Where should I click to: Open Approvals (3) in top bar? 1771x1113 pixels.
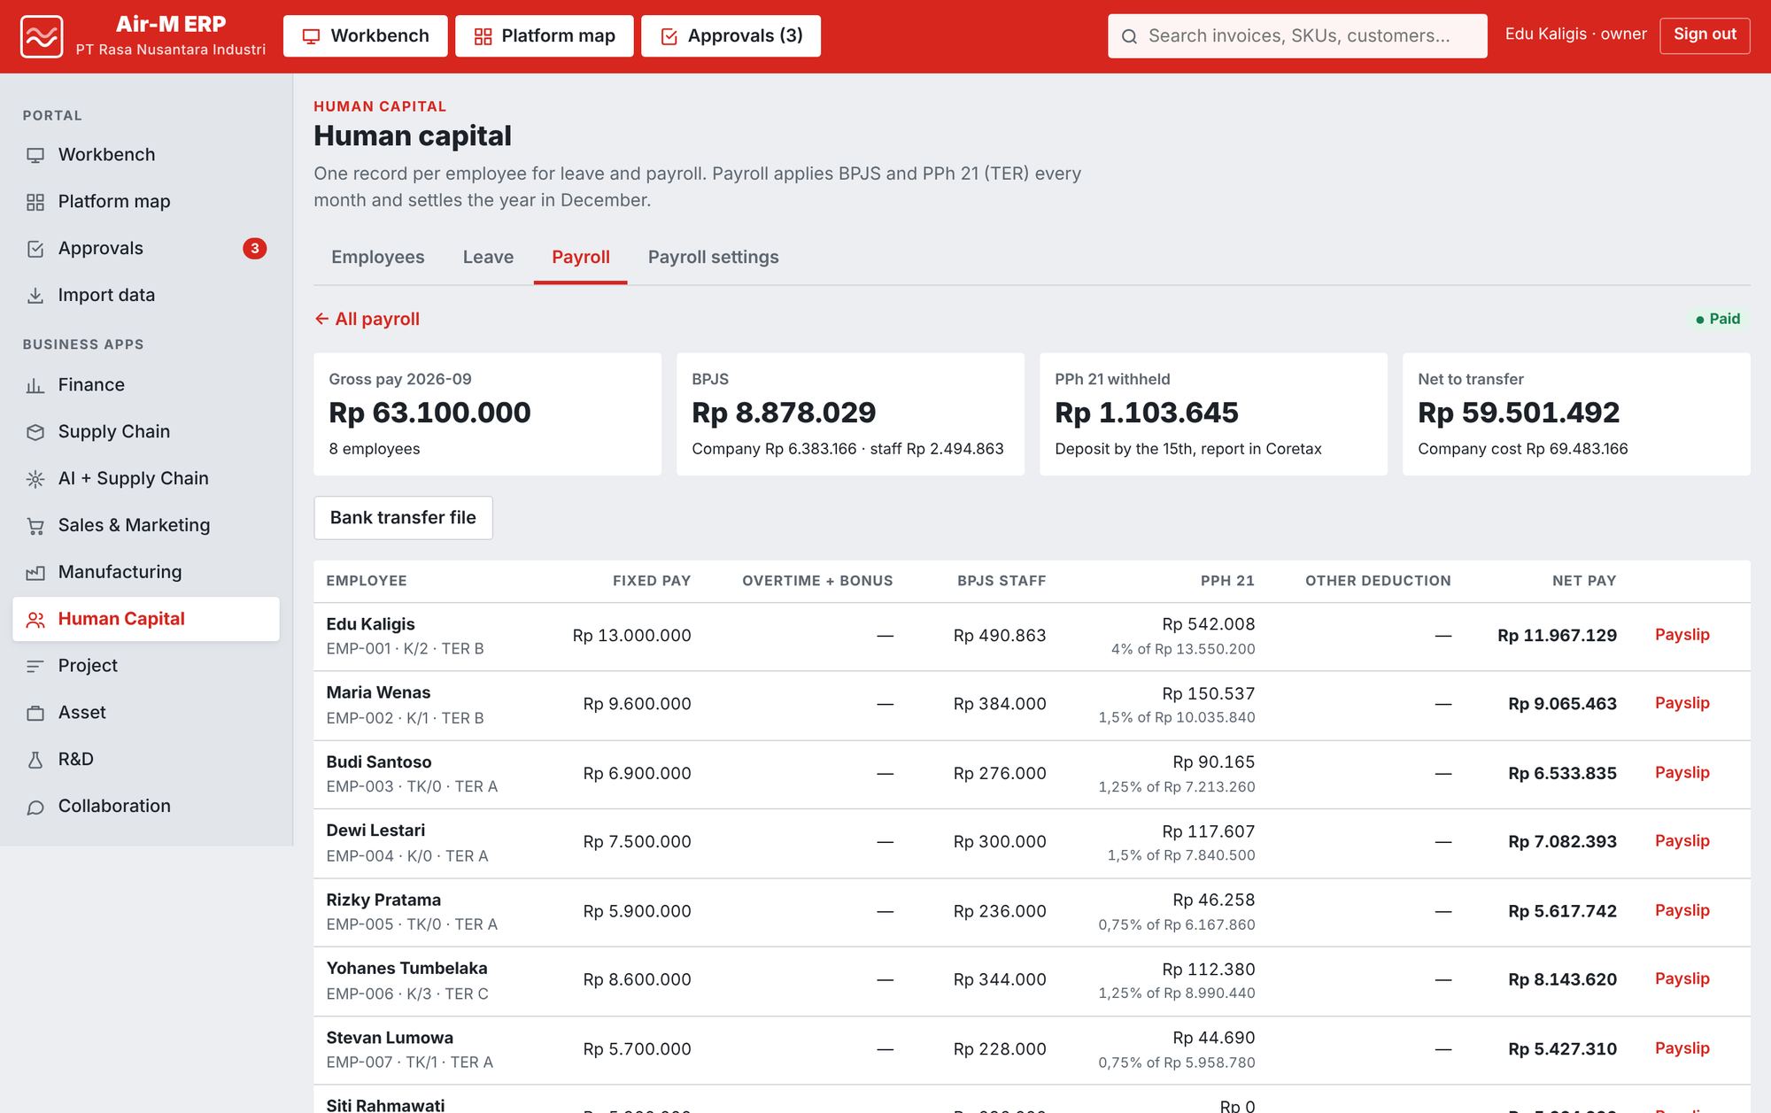[731, 36]
